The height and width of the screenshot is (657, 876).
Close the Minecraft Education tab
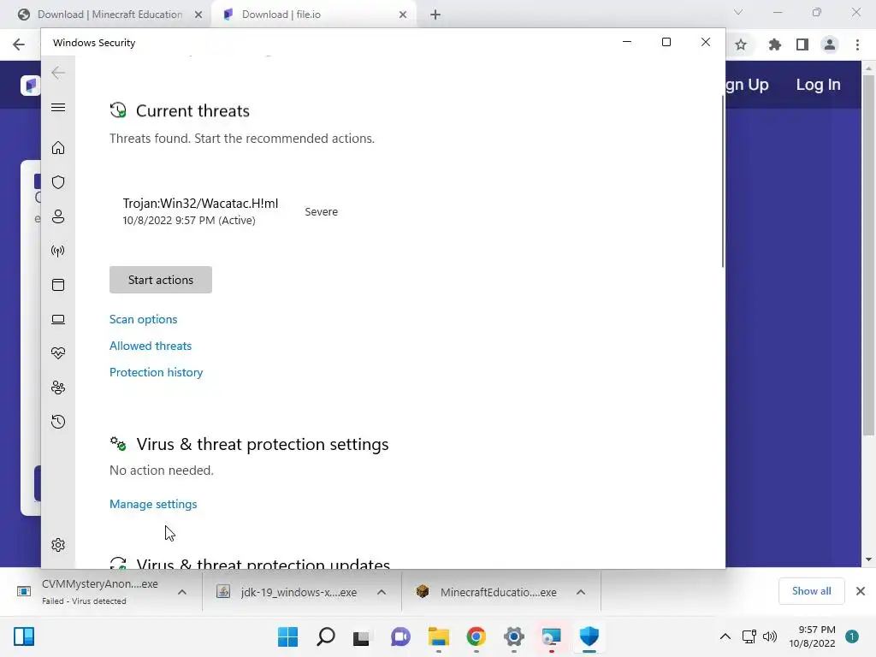tap(198, 15)
